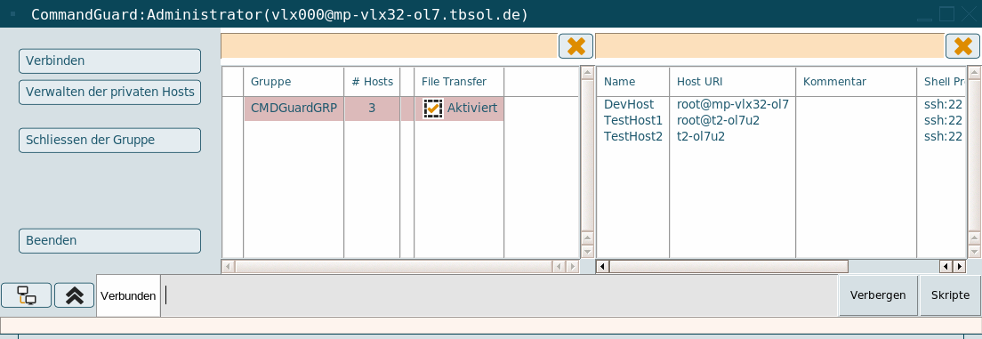
Task: Select the TestHost1 row
Action: [x=782, y=120]
